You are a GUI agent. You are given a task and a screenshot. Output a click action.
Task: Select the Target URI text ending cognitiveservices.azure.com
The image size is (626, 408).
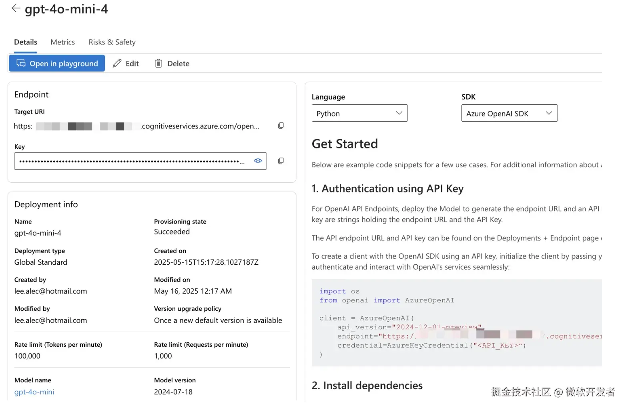[x=136, y=126]
